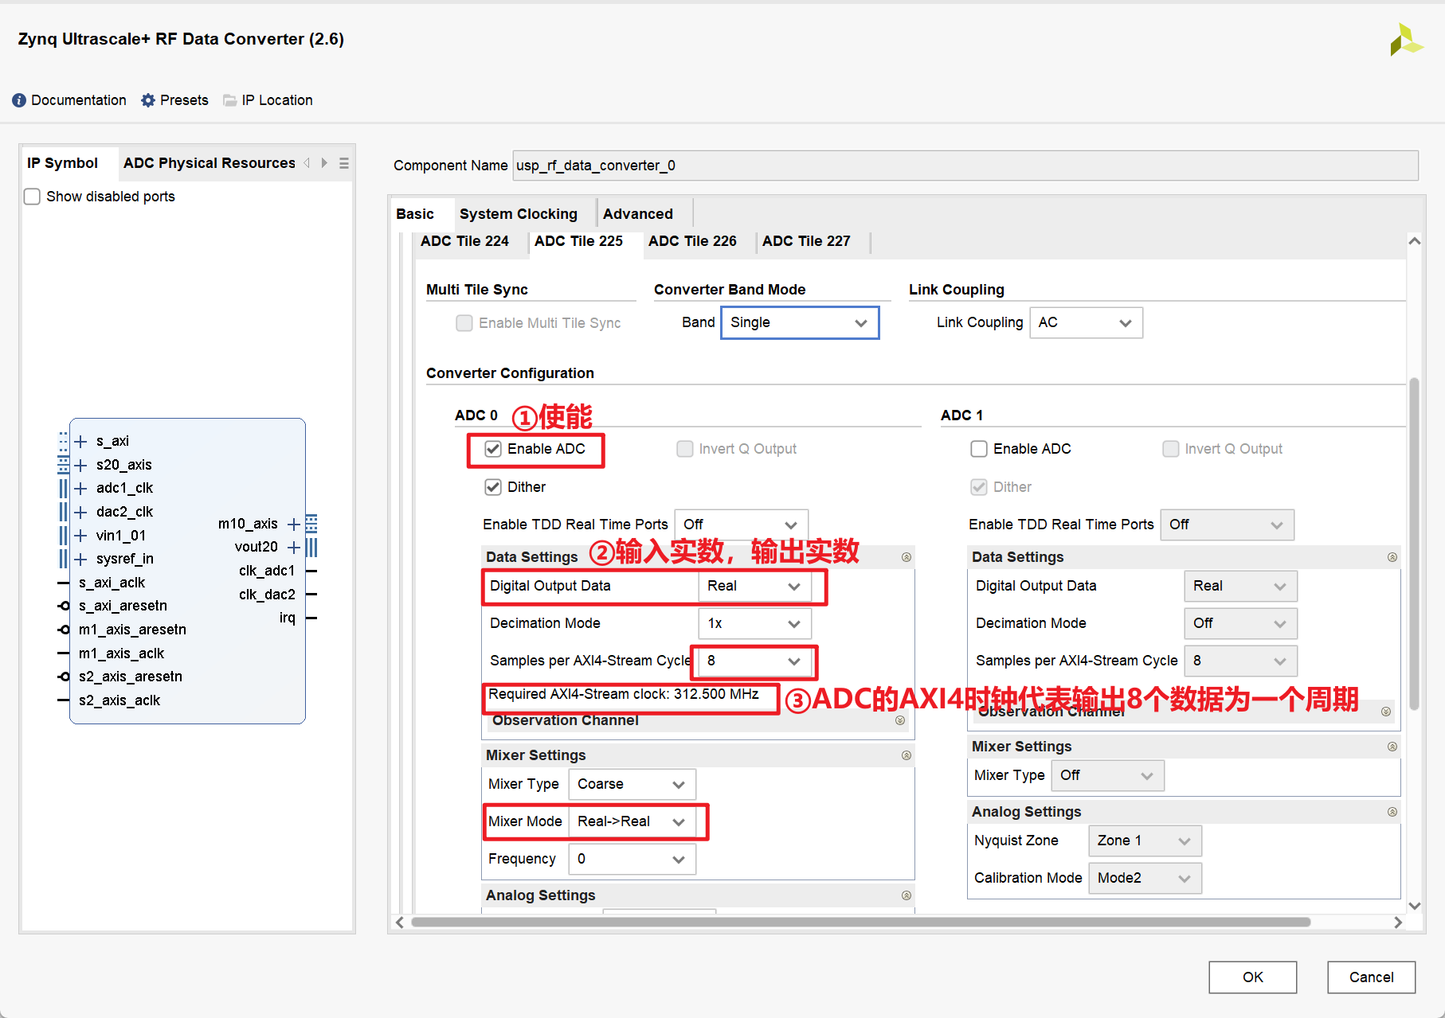1445x1018 pixels.
Task: Open ADC 0 Mixer Type dropdown
Action: click(x=632, y=785)
